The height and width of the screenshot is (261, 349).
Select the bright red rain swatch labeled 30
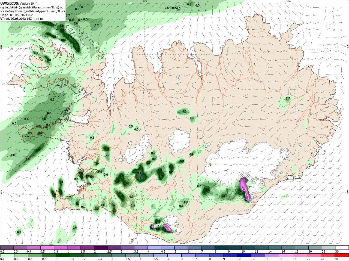coord(342,255)
